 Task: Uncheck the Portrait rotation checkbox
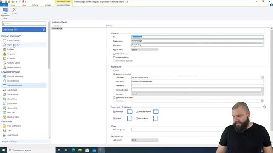(114, 119)
